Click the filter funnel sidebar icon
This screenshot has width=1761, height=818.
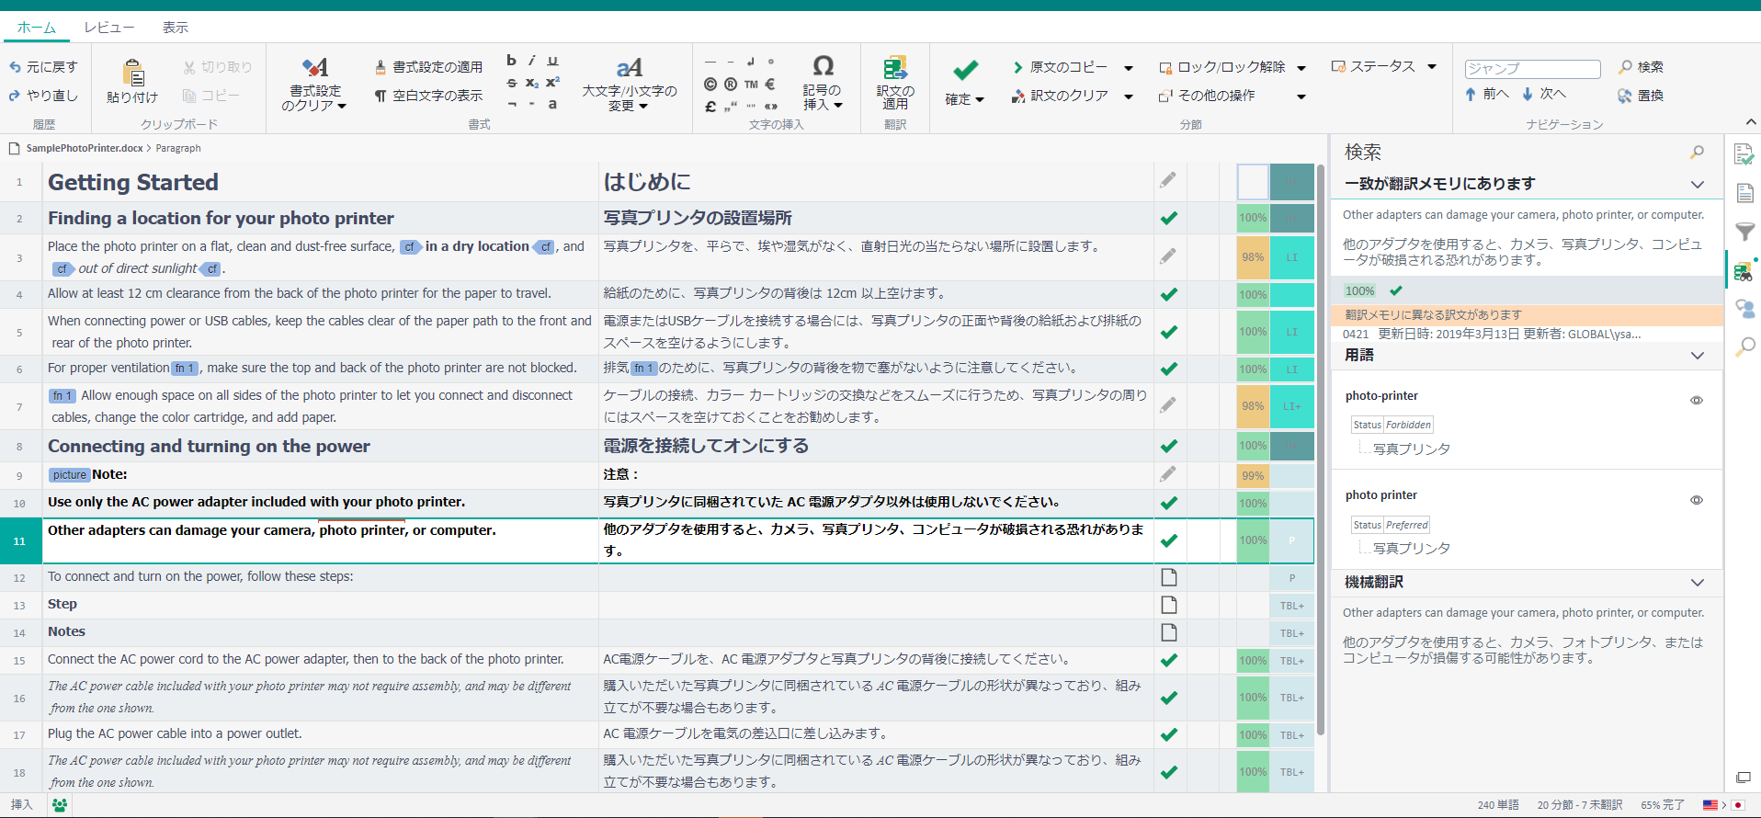(1744, 232)
